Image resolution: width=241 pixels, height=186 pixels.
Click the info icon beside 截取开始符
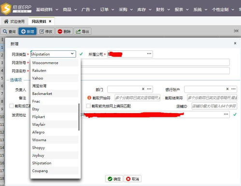pos(89,98)
